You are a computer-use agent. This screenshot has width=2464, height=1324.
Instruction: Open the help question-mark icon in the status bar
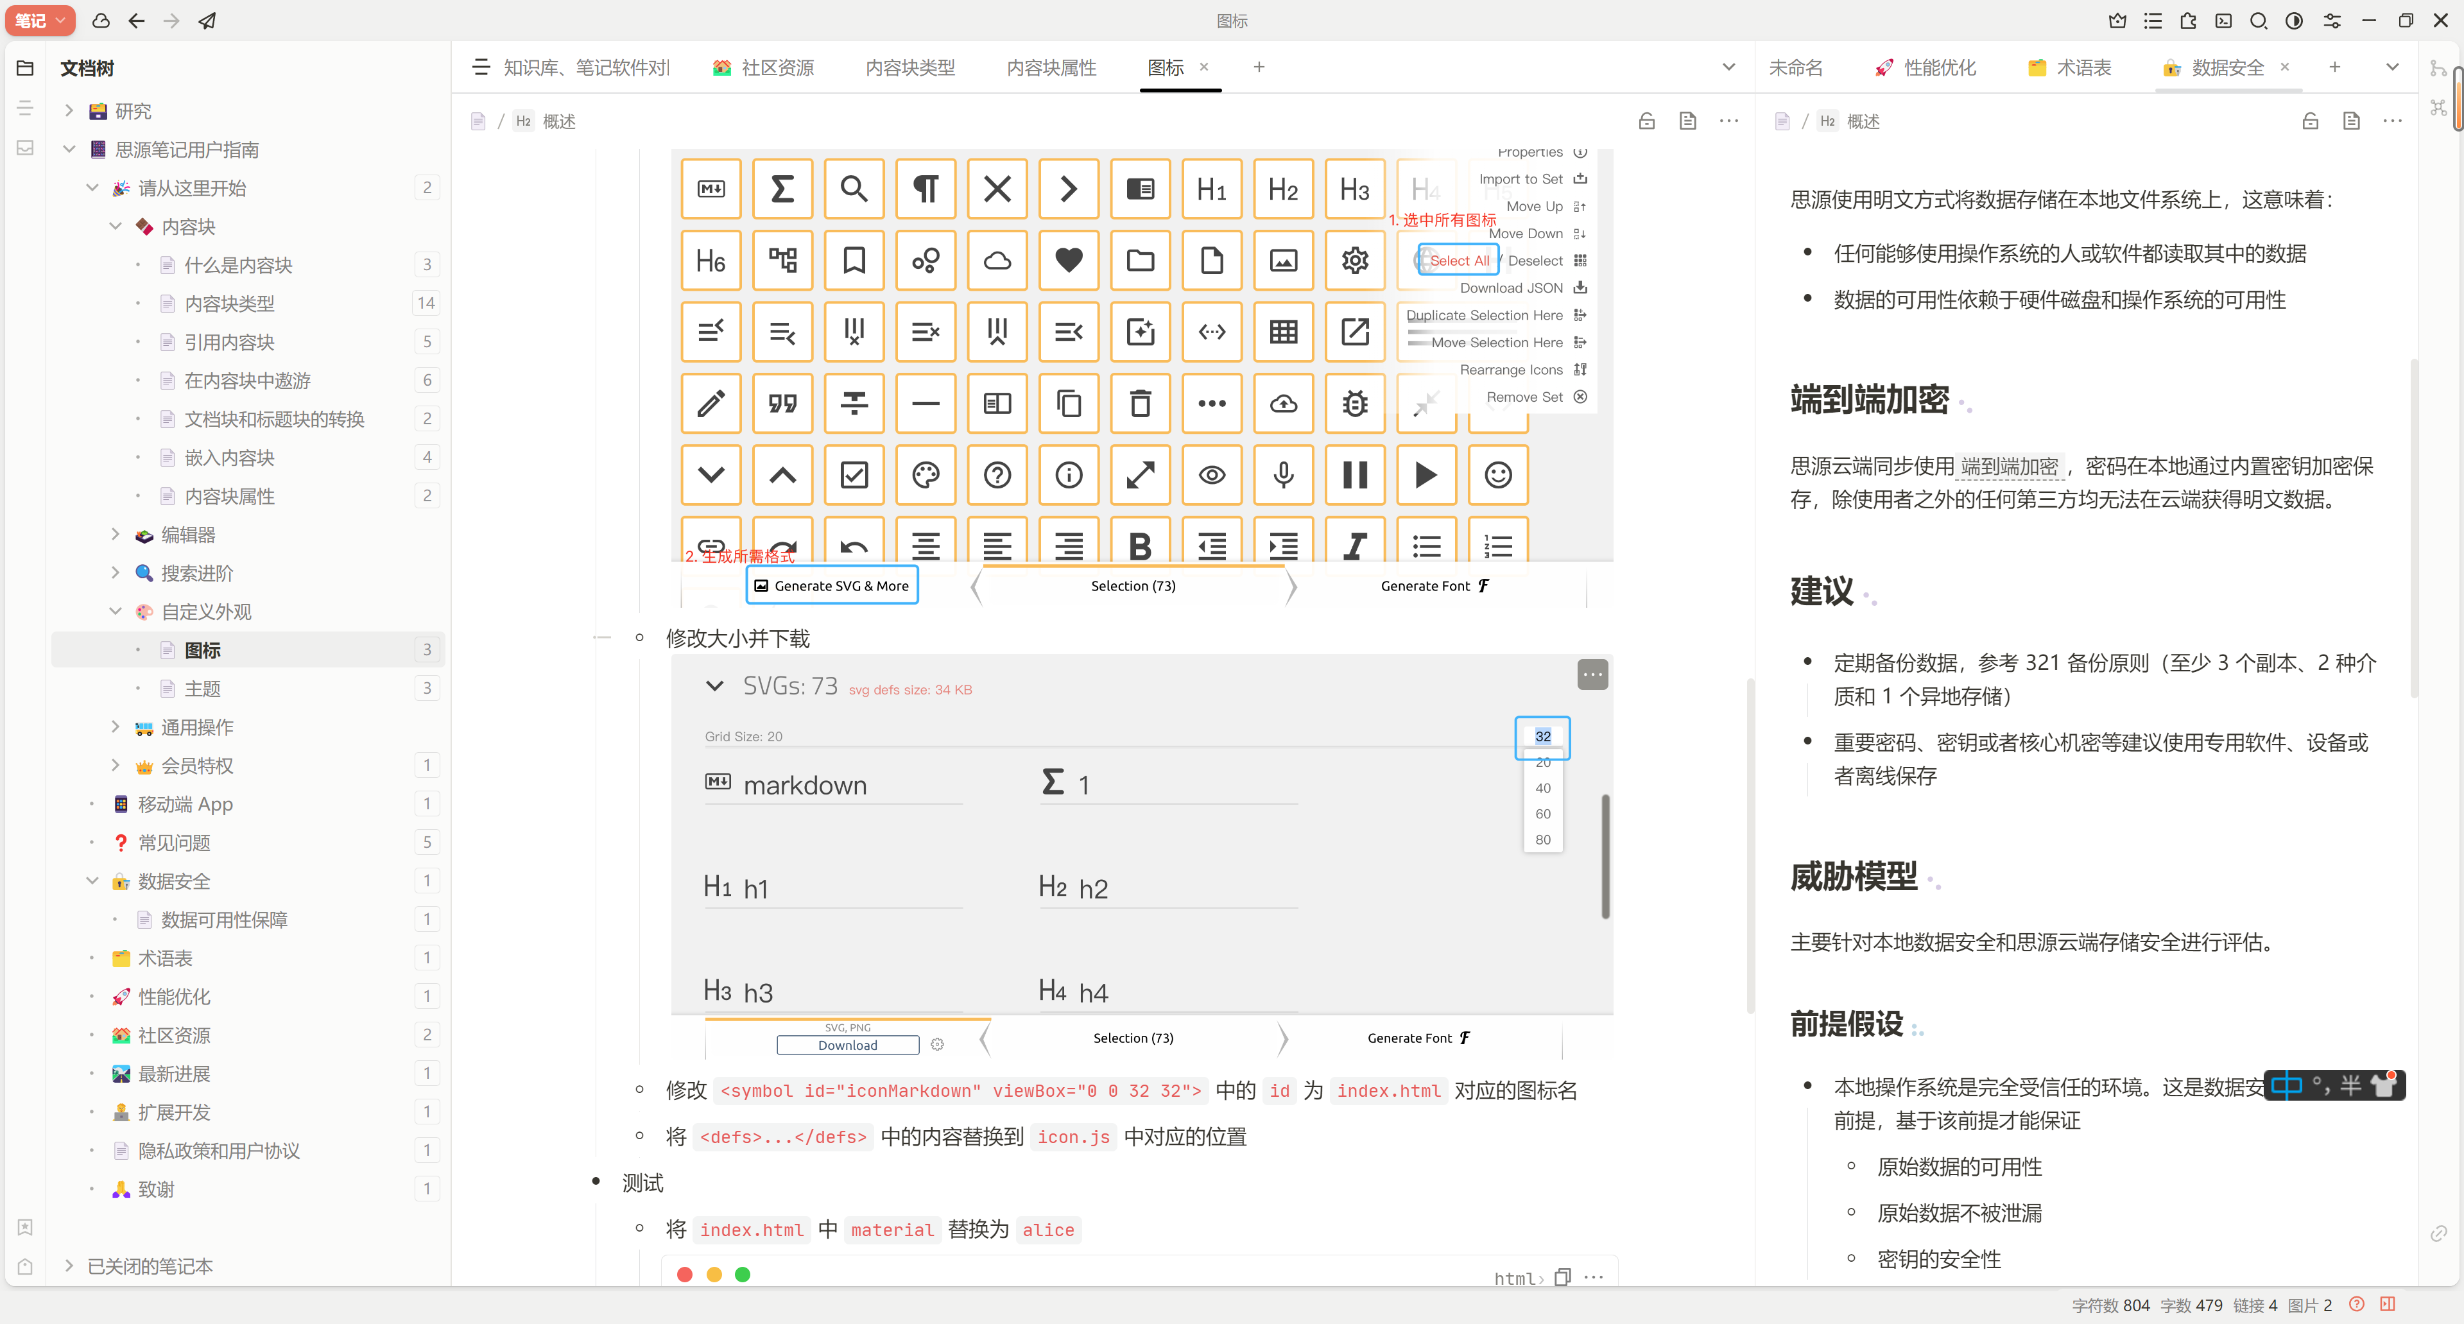point(2357,1304)
